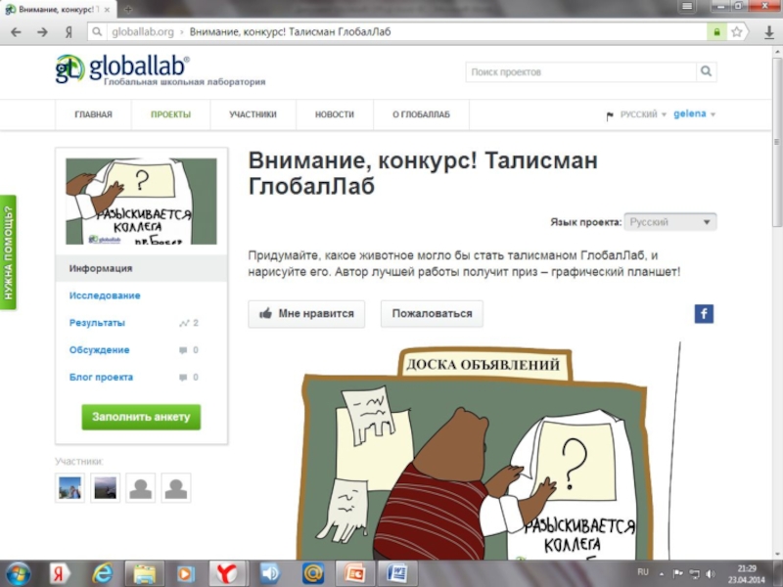The image size is (783, 587).
Task: Click the tray volume icon
Action: click(x=711, y=573)
